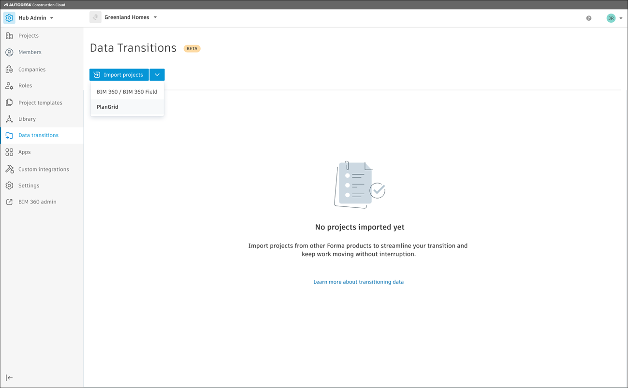Click the BETA badge
This screenshot has height=388, width=628.
click(x=192, y=49)
